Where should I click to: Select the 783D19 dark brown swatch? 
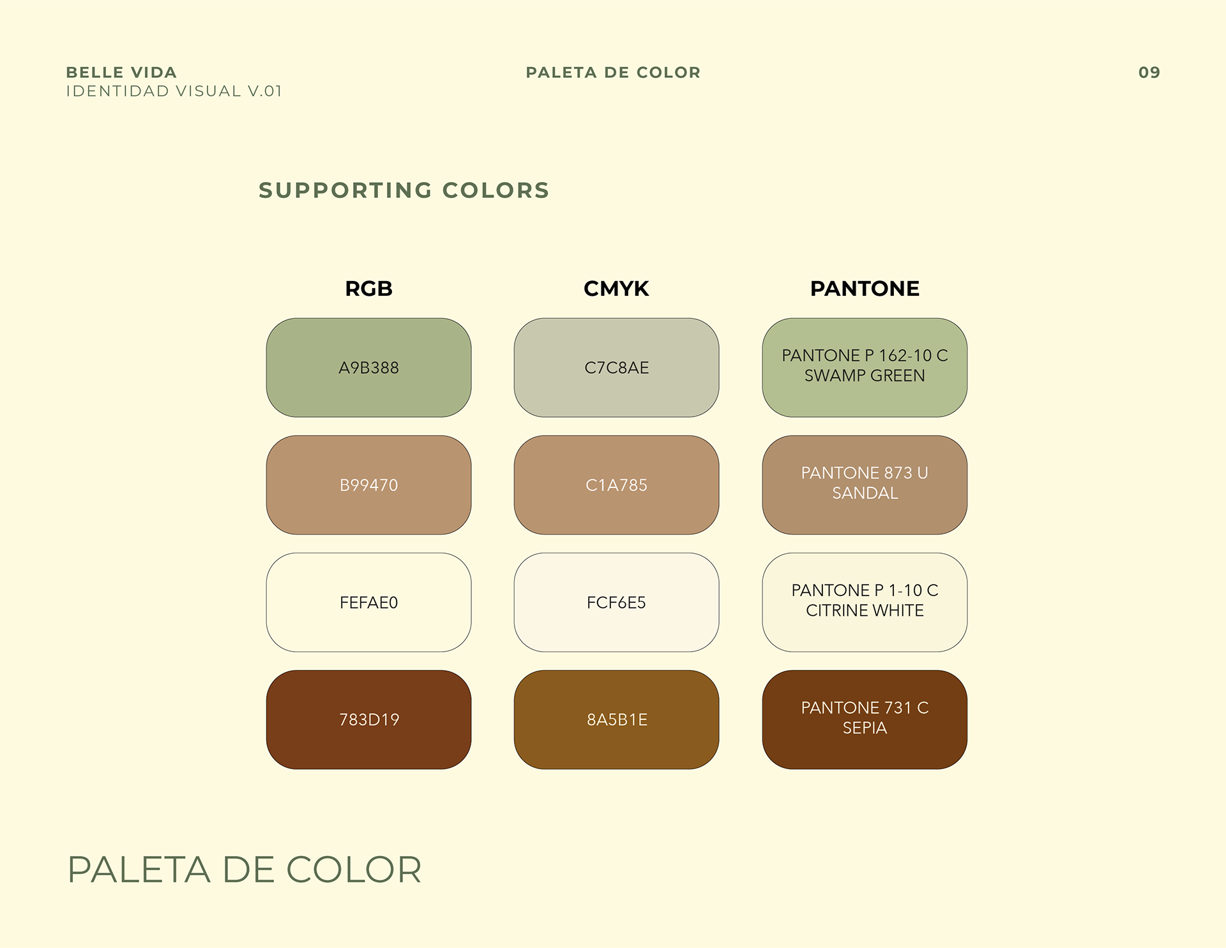click(368, 719)
